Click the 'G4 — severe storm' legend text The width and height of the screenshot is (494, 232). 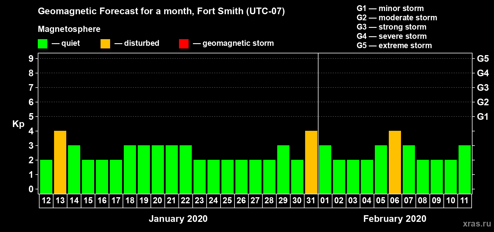pyautogui.click(x=392, y=36)
